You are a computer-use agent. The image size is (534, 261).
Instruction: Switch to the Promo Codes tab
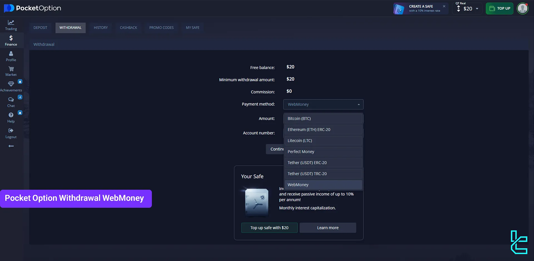(x=161, y=28)
